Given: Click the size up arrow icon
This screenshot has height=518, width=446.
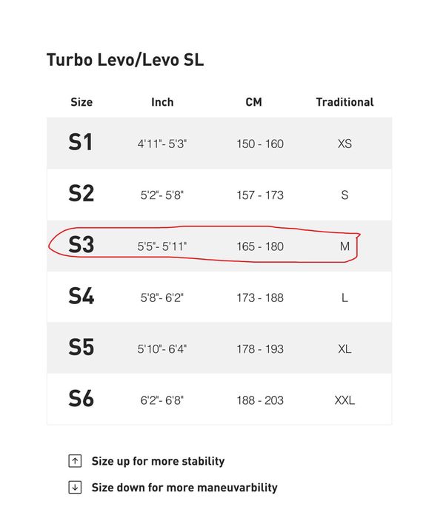Looking at the screenshot, I should pos(75,461).
